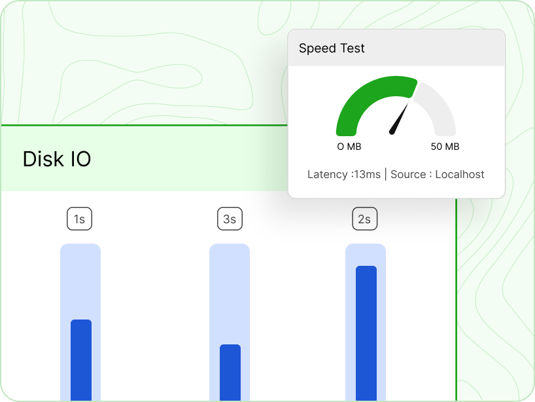535x402 pixels.
Task: Select the Disk IO heading
Action: tap(57, 159)
